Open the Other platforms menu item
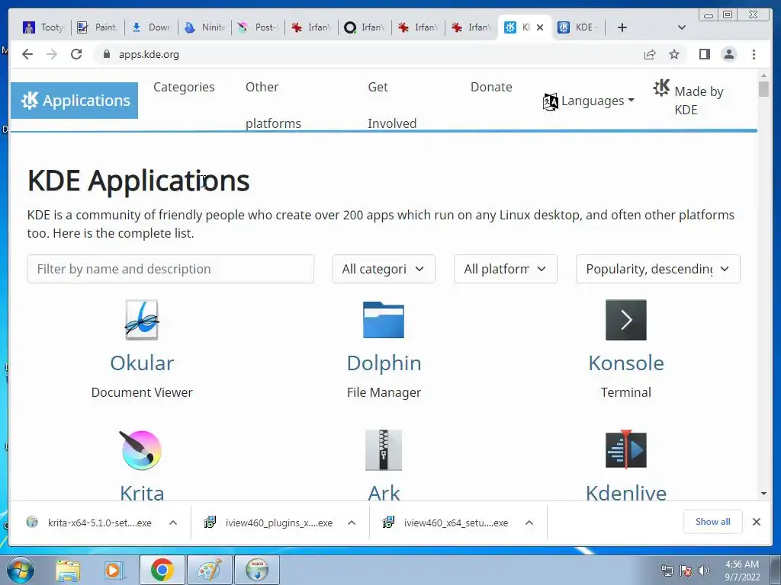This screenshot has height=585, width=781. pos(273,105)
